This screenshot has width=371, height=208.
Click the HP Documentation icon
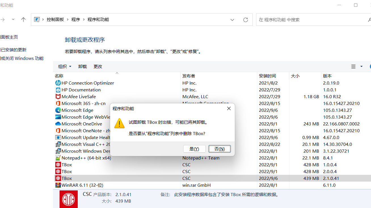click(x=58, y=90)
